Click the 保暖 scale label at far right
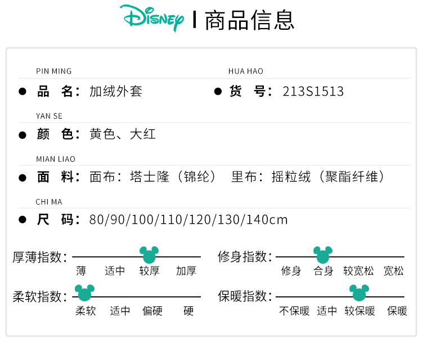 click(397, 311)
